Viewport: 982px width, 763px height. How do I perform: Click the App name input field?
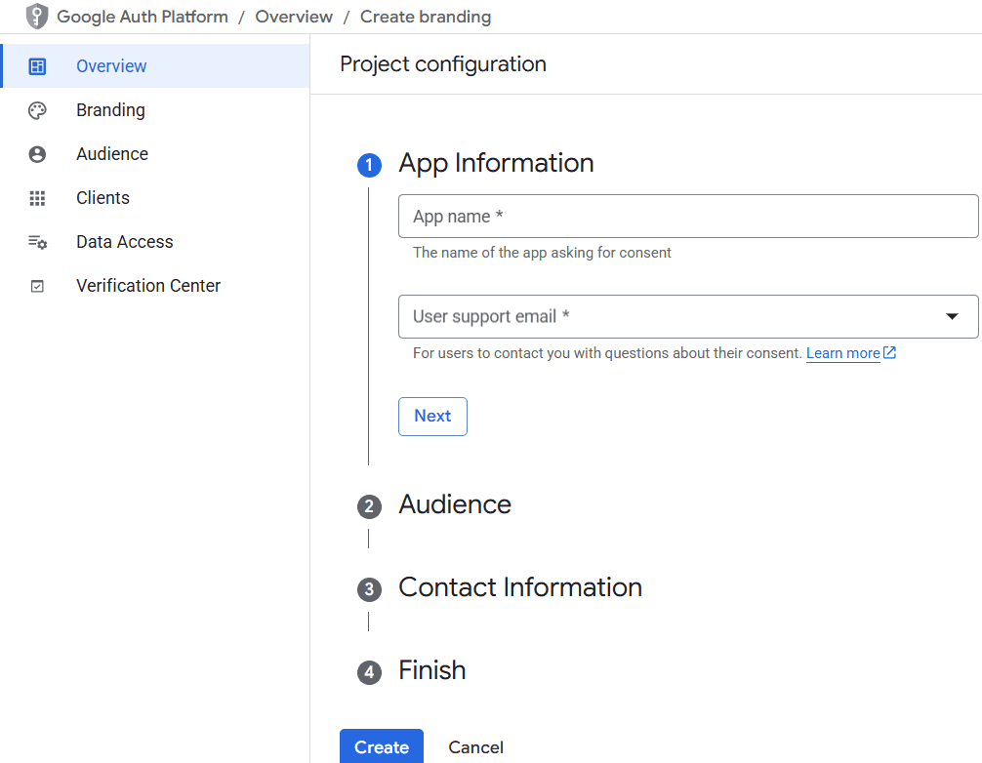[688, 216]
